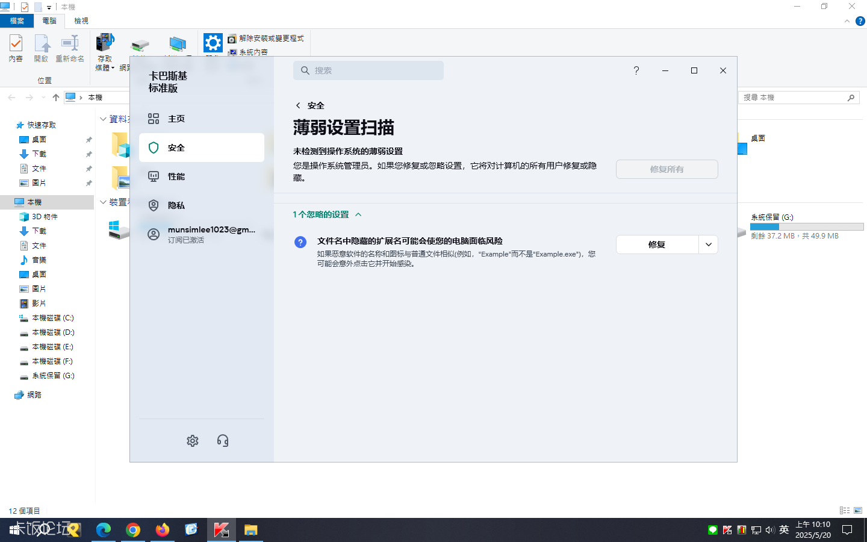Select 性能 in Kaspersky sidebar
The height and width of the screenshot is (542, 867).
(x=202, y=176)
